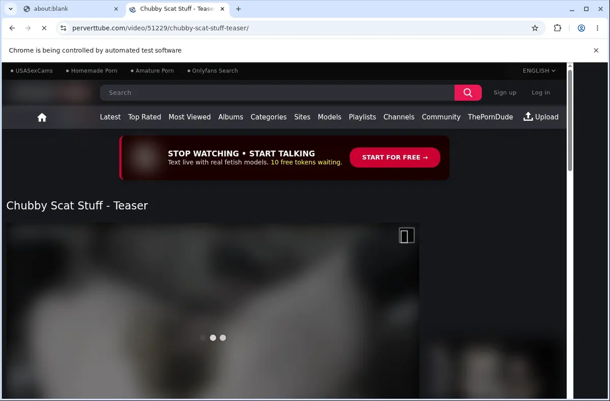Go to site home via house icon

[x=42, y=117]
